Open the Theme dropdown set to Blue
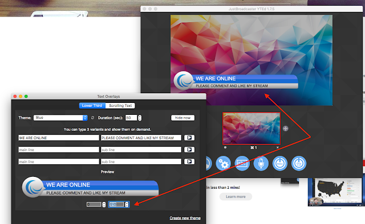The height and width of the screenshot is (224, 365). tap(60, 118)
